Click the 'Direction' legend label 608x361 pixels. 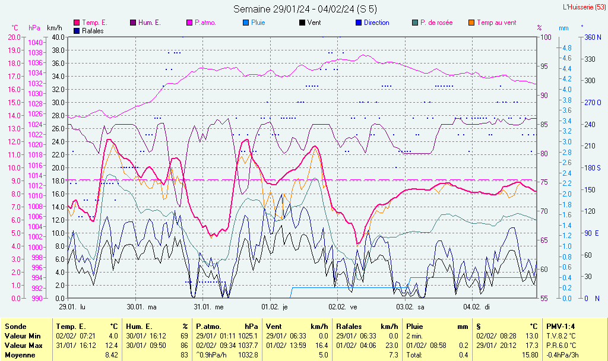[x=376, y=23]
